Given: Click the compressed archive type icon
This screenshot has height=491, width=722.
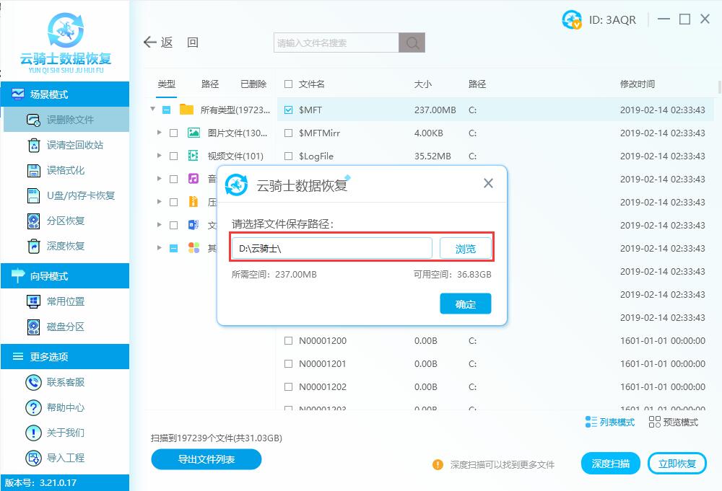Looking at the screenshot, I should 193,201.
